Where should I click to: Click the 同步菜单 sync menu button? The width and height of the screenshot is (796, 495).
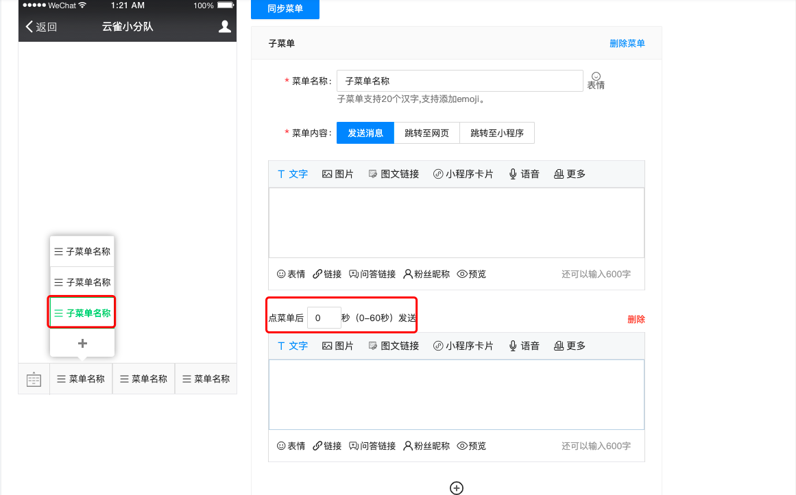coord(285,9)
